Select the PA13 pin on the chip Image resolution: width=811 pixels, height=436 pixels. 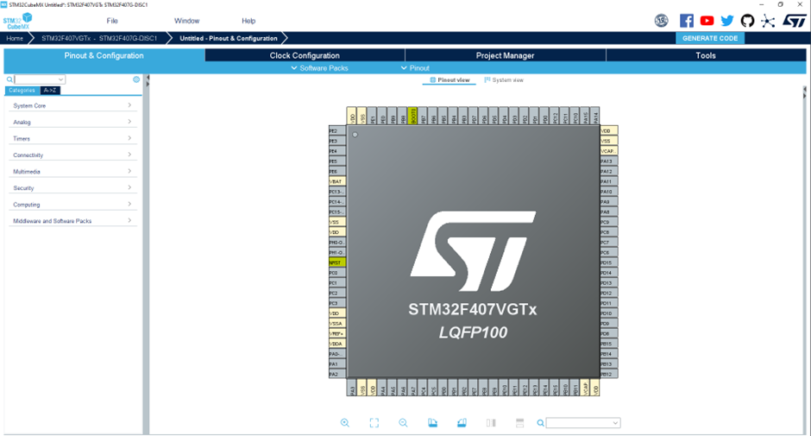(608, 161)
